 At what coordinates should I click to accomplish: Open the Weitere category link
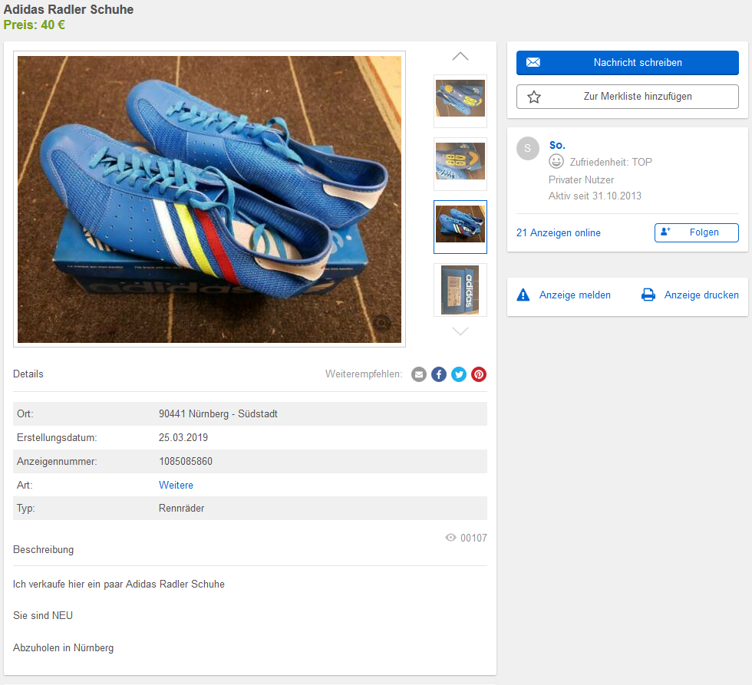[176, 485]
